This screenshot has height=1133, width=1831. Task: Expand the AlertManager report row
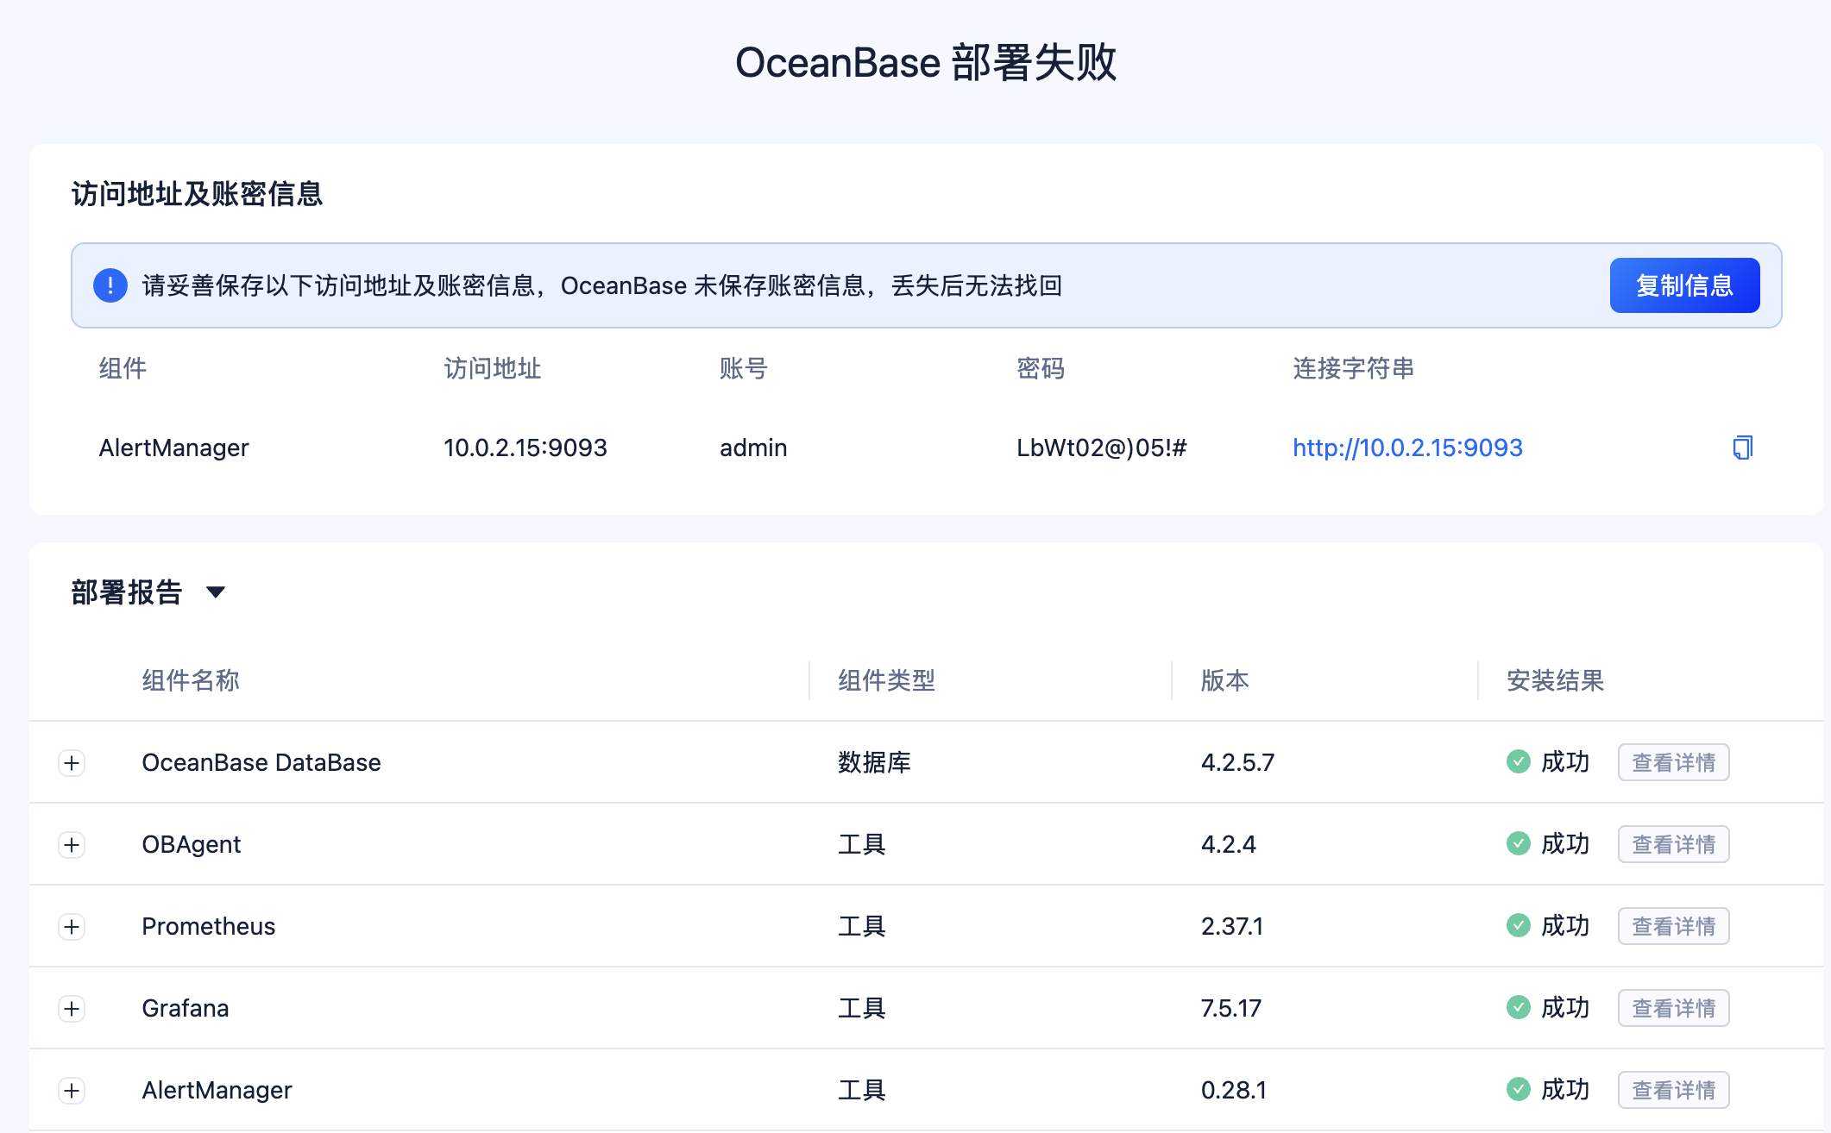[72, 1091]
